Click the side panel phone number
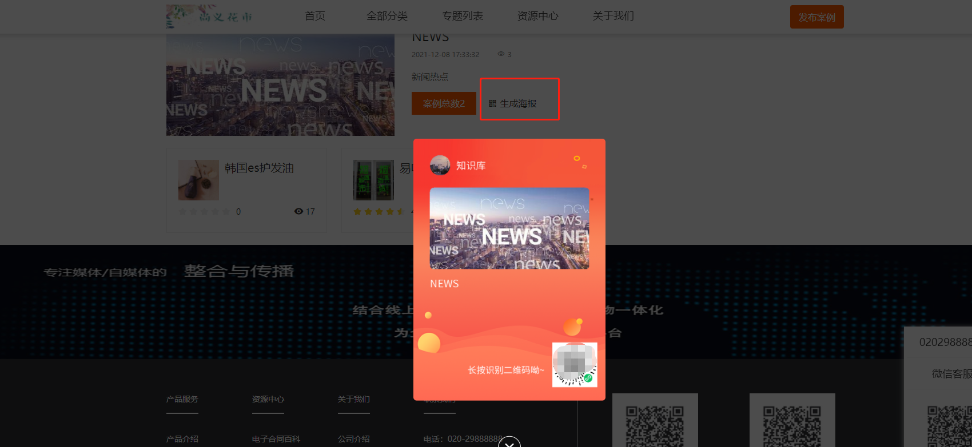Screen dimensions: 972x447 (x=946, y=342)
